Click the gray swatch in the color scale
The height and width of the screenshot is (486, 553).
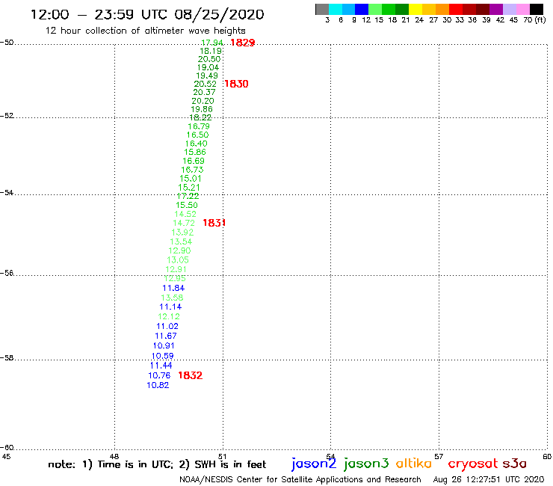[322, 10]
